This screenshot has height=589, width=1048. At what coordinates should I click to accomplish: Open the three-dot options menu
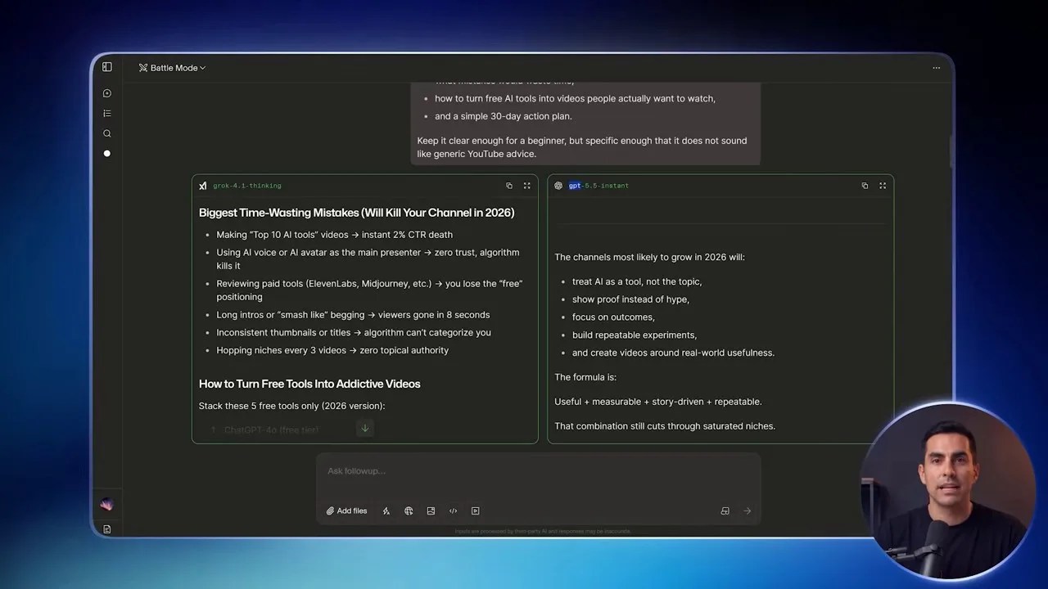[x=937, y=68]
